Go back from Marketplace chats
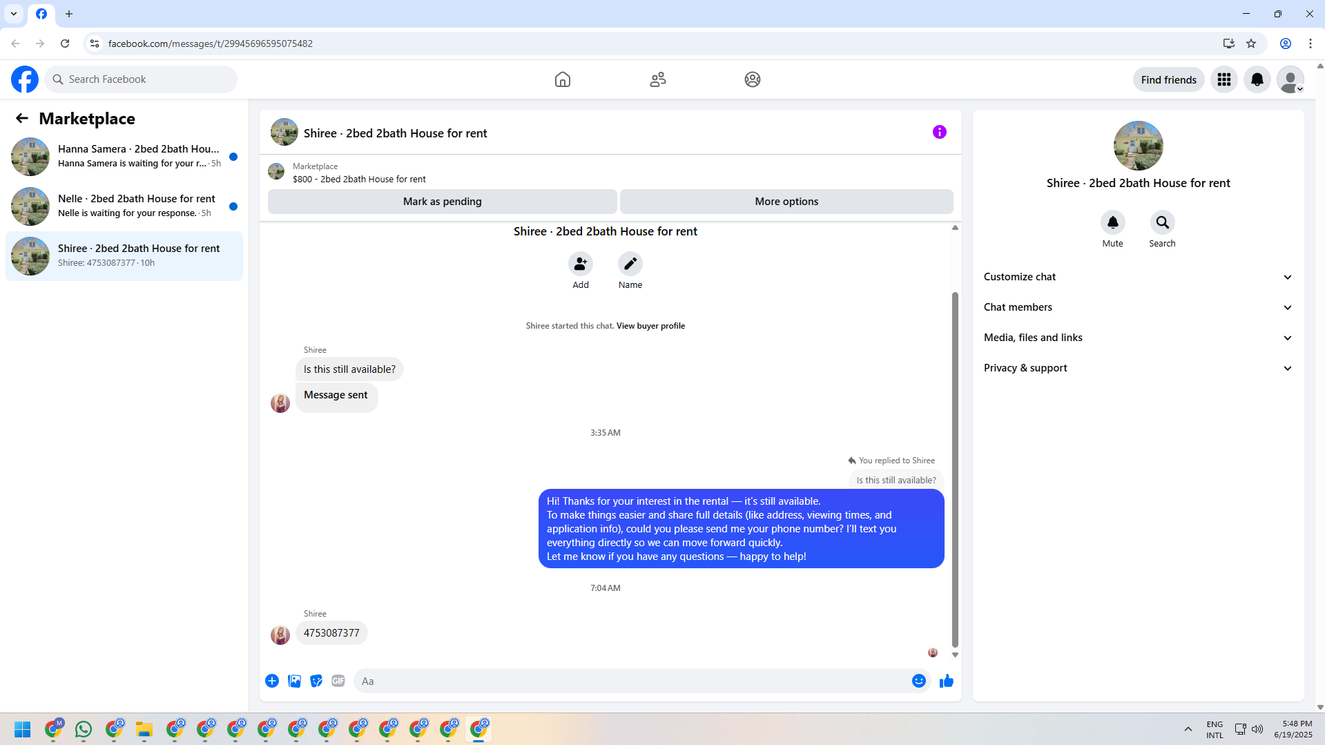The height and width of the screenshot is (745, 1325). pyautogui.click(x=22, y=118)
